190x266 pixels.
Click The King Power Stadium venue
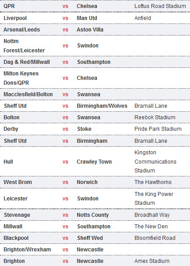(x=154, y=199)
